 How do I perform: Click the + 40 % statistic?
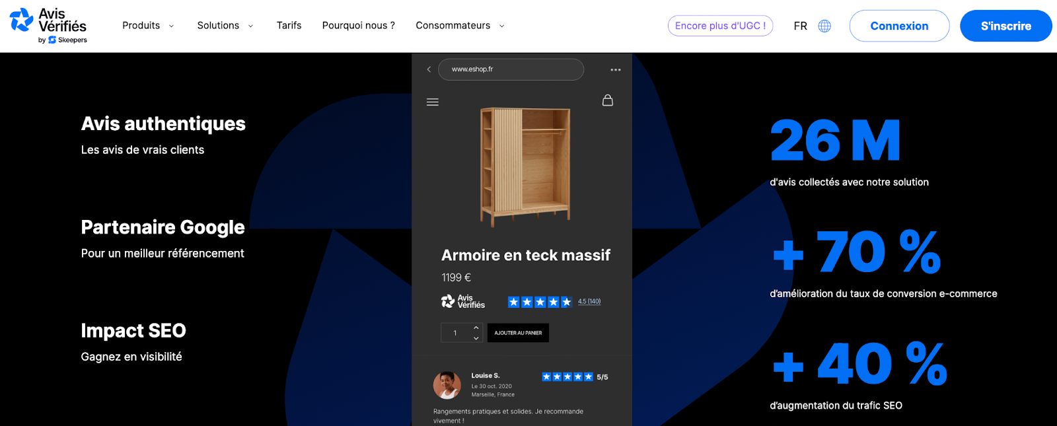[859, 363]
